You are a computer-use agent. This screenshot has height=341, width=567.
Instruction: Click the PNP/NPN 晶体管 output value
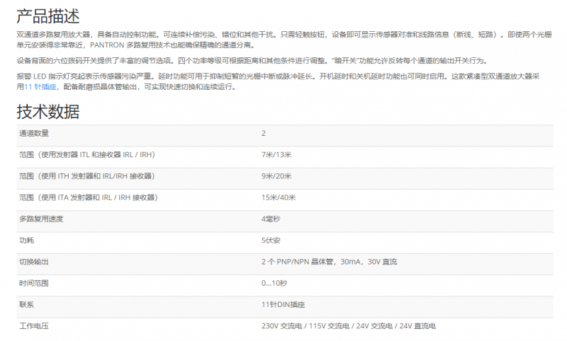pyautogui.click(x=330, y=262)
